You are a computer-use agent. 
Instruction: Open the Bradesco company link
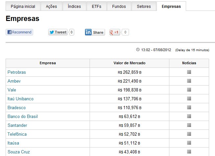tap(16, 107)
